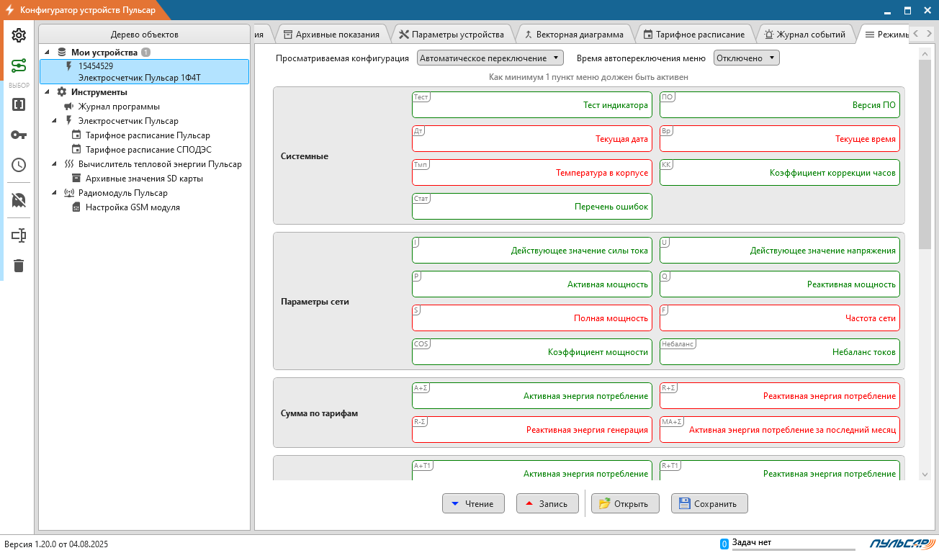
Task: Click the clock icon in the sidebar
Action: tap(19, 165)
